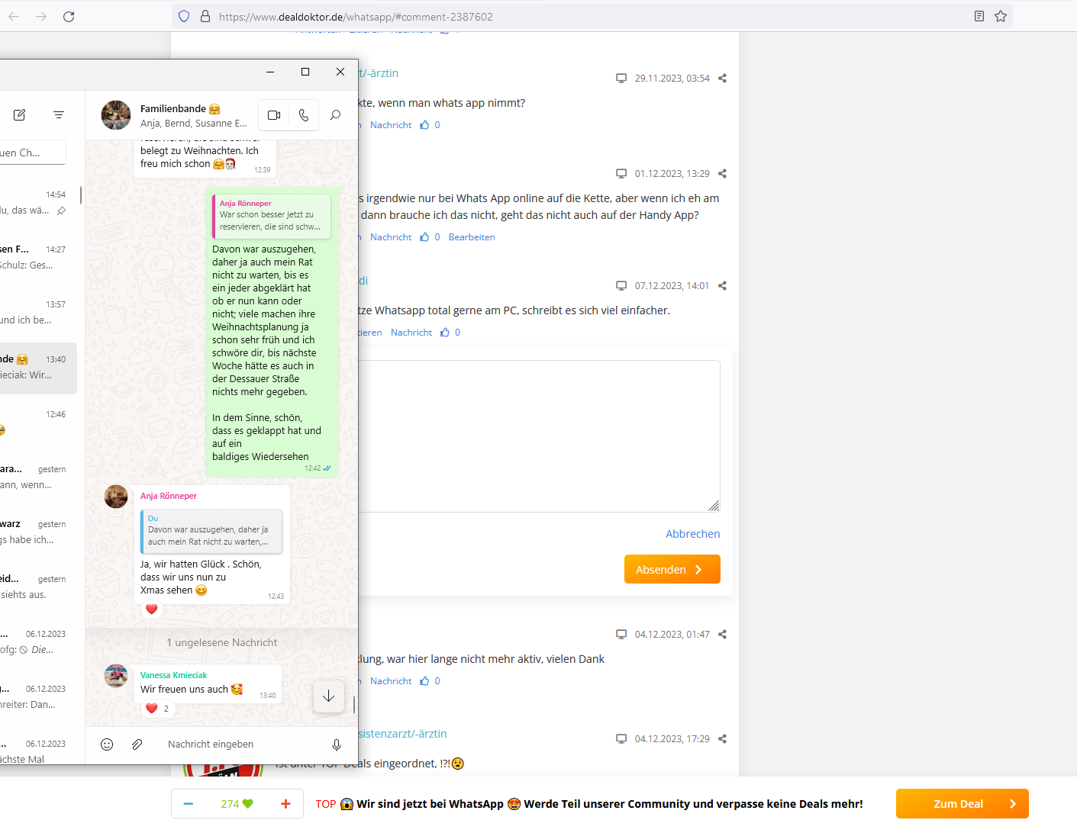1077x820 pixels.
Task: Open quoted message from Anja Rönneper
Action: 271,216
